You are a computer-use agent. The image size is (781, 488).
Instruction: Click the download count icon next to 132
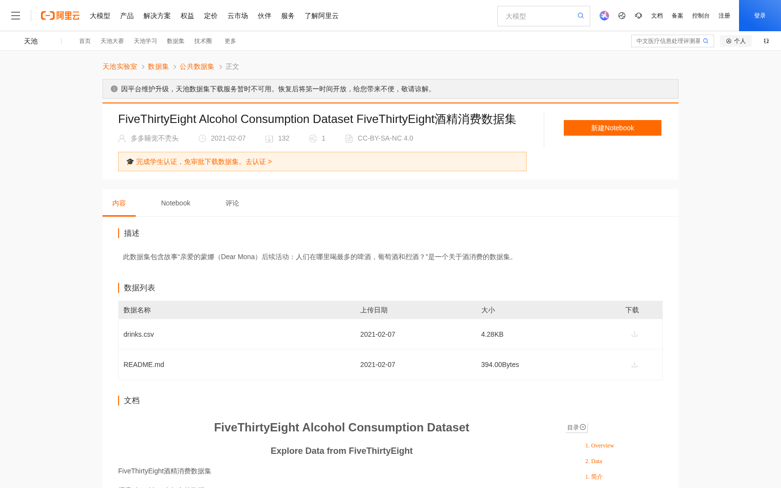[269, 139]
